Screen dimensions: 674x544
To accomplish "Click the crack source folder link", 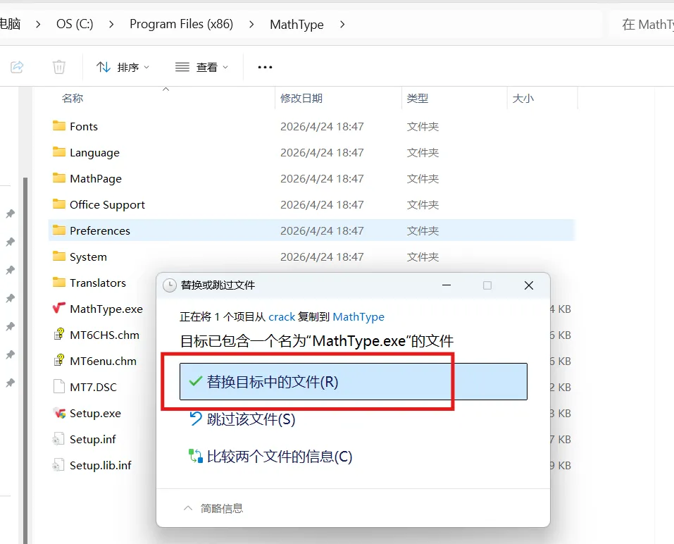I will point(282,317).
